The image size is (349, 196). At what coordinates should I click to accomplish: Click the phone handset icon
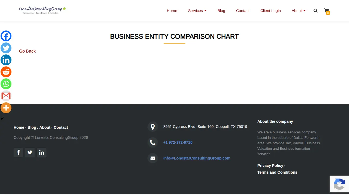tap(153, 142)
